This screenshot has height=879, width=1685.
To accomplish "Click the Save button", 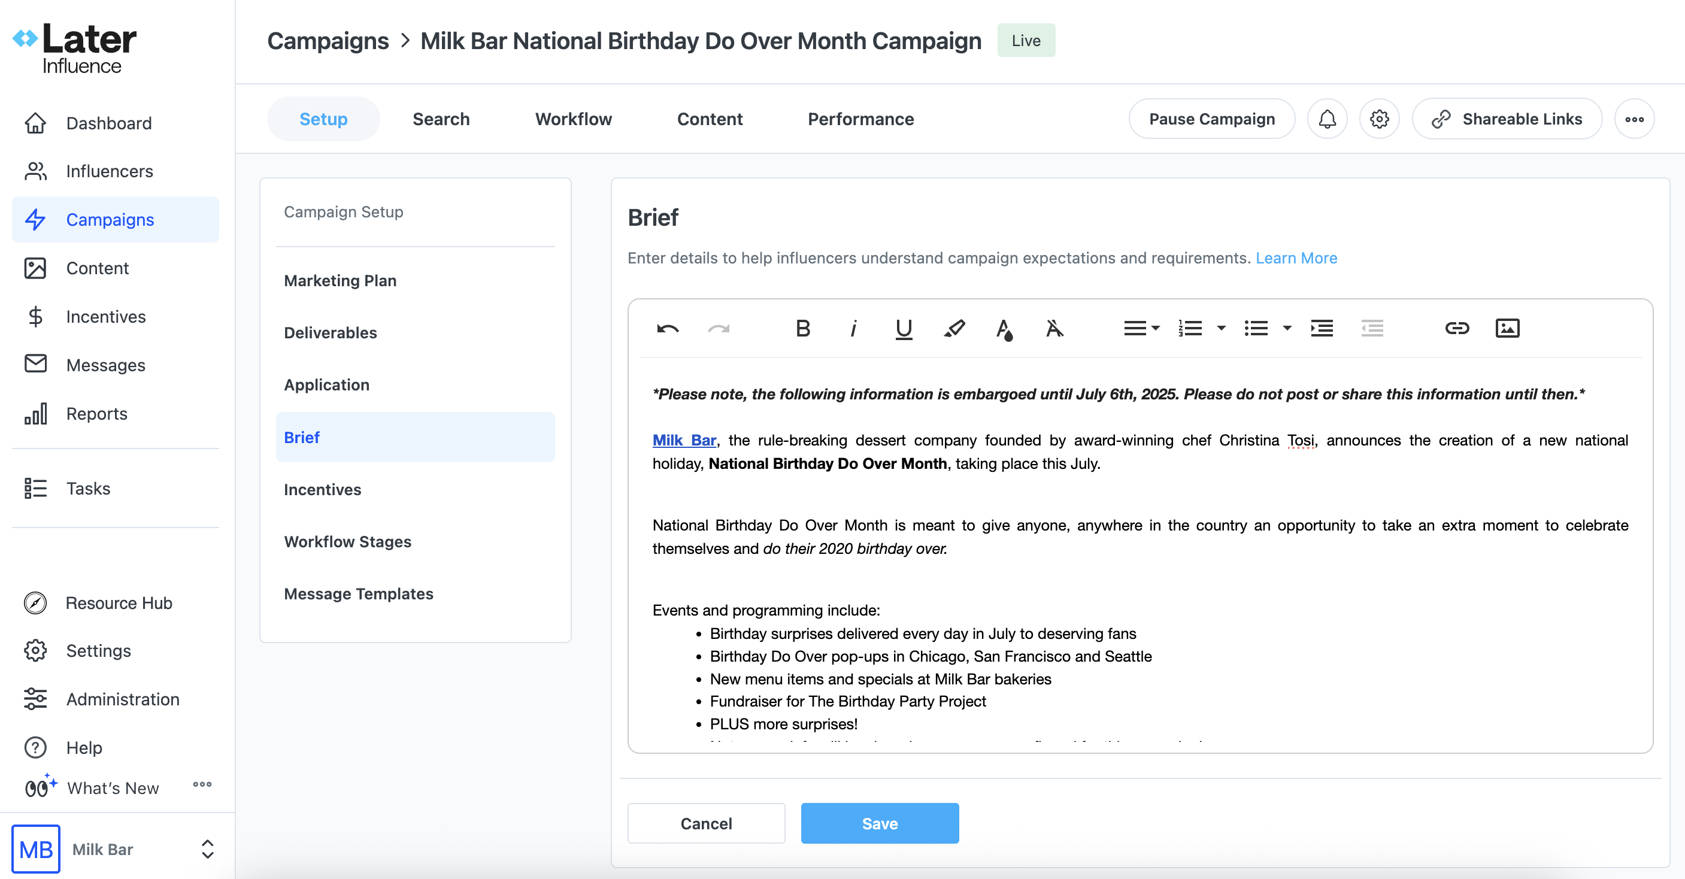I will (x=879, y=823).
